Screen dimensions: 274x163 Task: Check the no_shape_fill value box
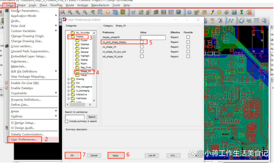[x=142, y=47]
